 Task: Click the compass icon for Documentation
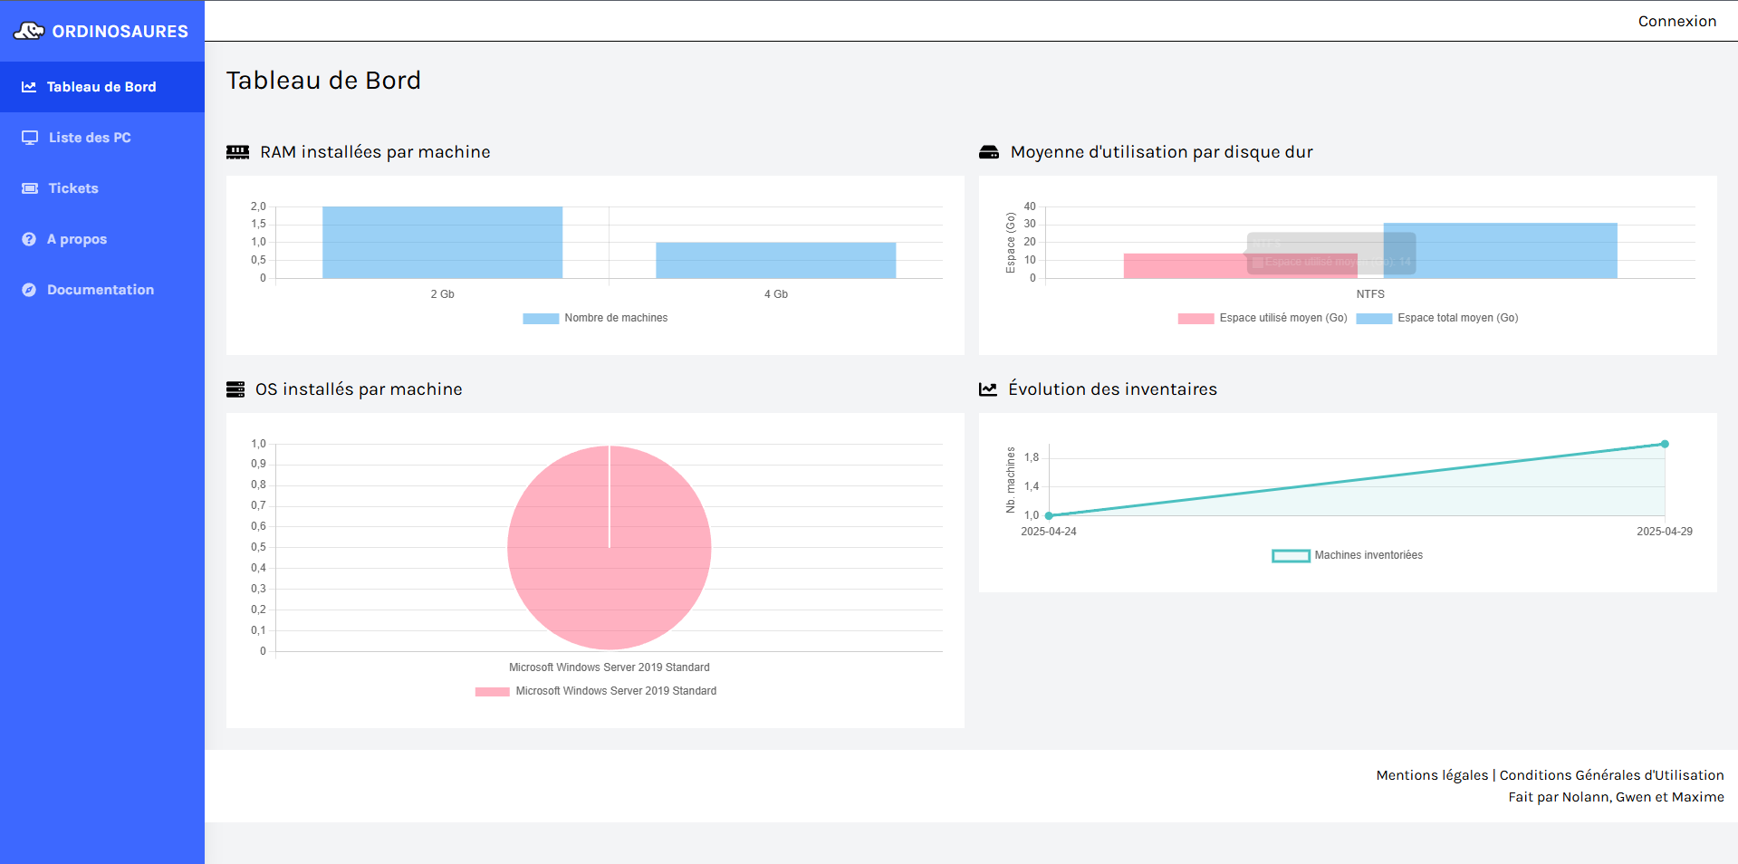tap(29, 290)
